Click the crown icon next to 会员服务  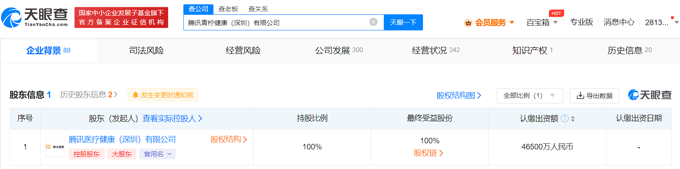[x=468, y=23]
